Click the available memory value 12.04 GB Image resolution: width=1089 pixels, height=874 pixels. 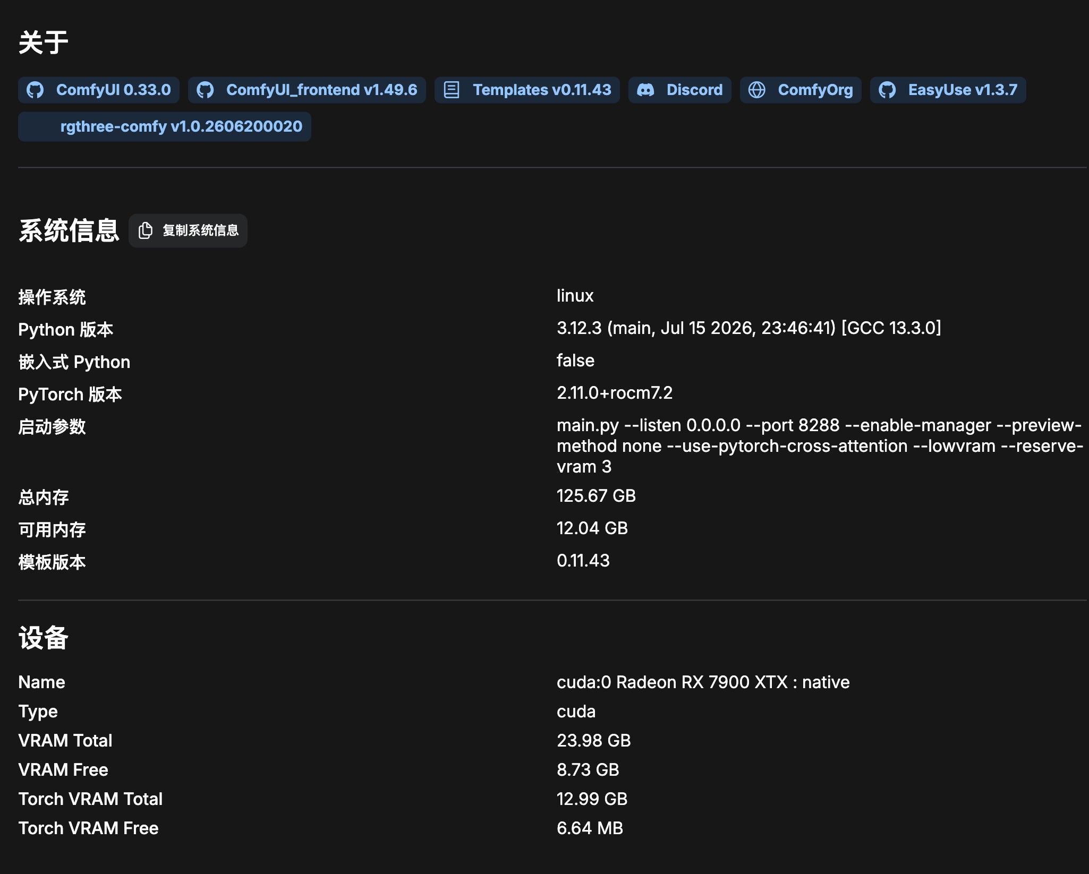point(592,528)
